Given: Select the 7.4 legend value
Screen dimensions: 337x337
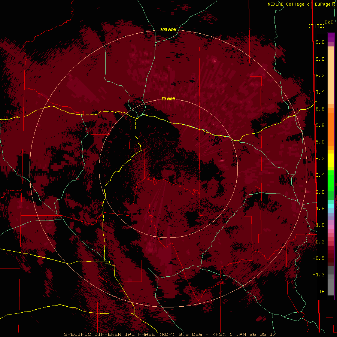Looking at the screenshot, I should 320,92.
